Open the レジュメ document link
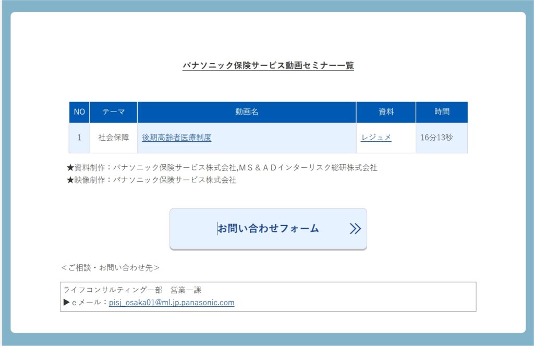 click(x=376, y=138)
